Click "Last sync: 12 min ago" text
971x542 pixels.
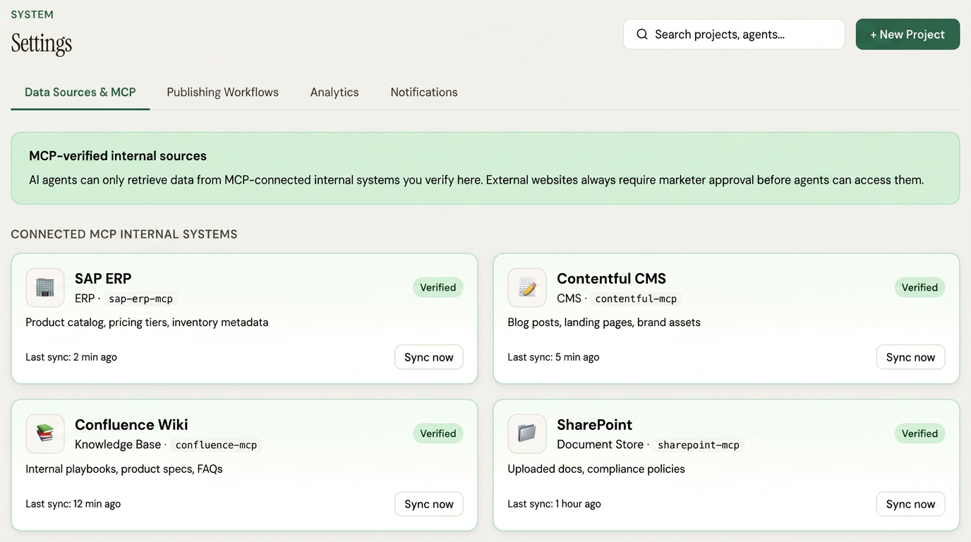pos(73,504)
